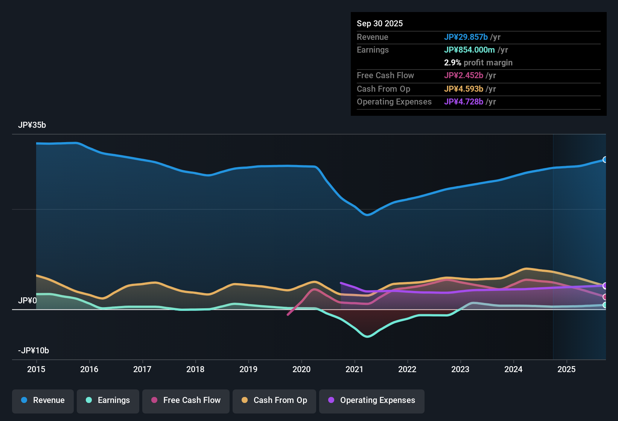
Task: Expand the Free Cash Flow legend entry
Action: (186, 400)
